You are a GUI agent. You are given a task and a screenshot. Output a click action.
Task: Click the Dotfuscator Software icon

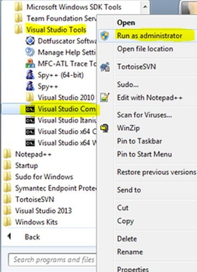30,41
